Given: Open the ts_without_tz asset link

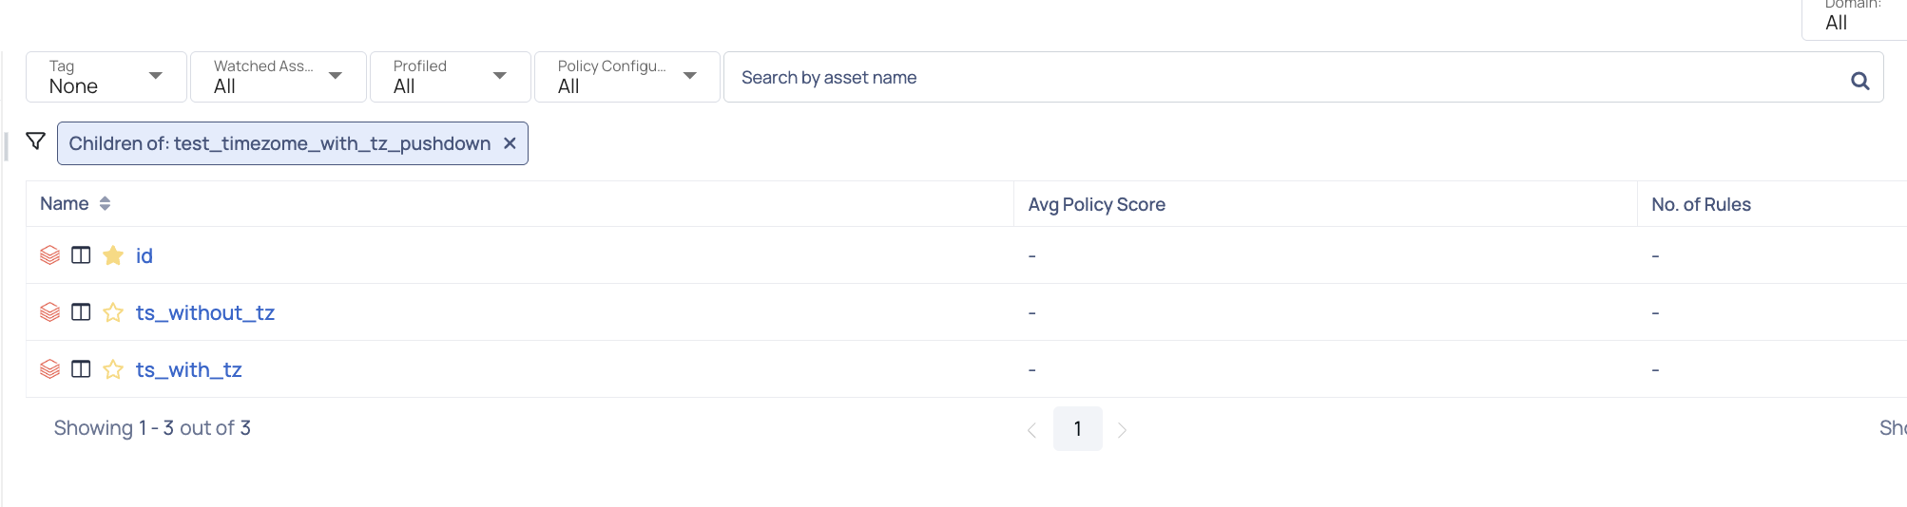Looking at the screenshot, I should tap(205, 312).
